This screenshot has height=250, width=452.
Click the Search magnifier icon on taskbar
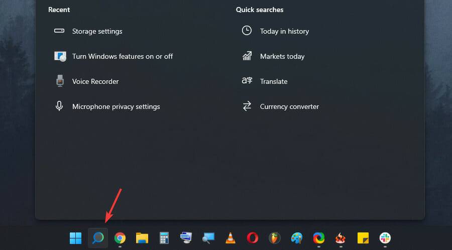pos(98,238)
